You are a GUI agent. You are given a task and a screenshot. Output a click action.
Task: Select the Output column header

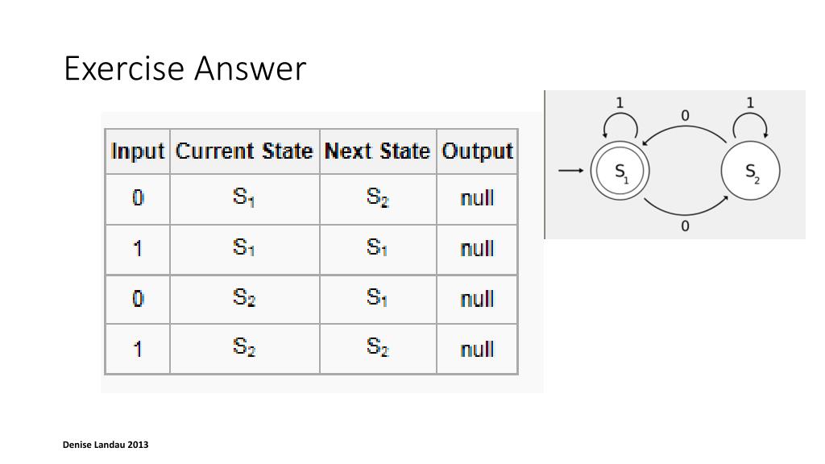pyautogui.click(x=477, y=151)
